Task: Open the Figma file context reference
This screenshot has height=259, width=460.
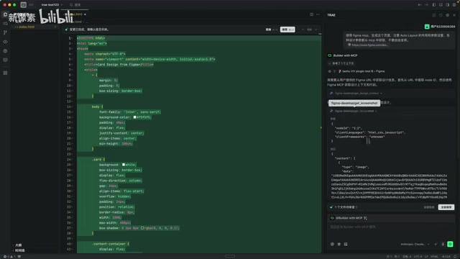Action: (362, 71)
